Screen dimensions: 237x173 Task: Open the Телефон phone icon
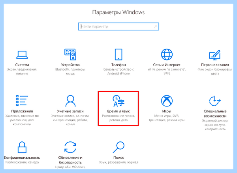coord(118,54)
